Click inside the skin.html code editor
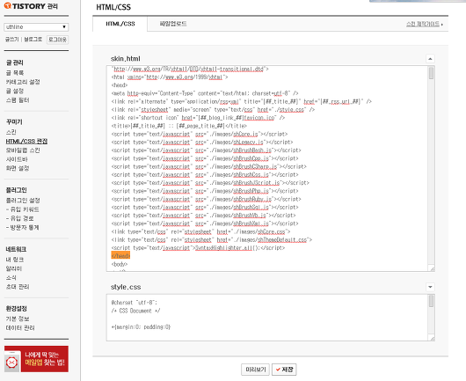This screenshot has width=466, height=381. [x=267, y=168]
